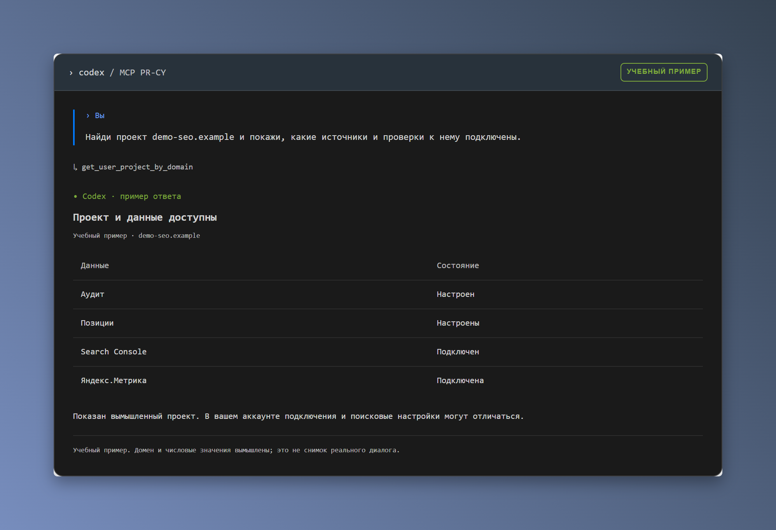This screenshot has width=776, height=530.
Task: Click the MCP PR-CY header label
Action: point(143,73)
